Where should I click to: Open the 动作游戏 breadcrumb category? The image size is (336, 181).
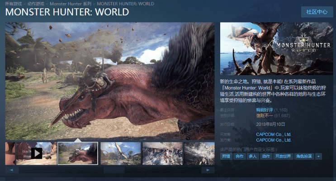[35, 3]
